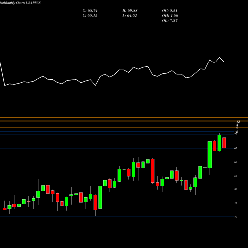
Task: Select the last red candlestick on the right
Action: [x=224, y=143]
